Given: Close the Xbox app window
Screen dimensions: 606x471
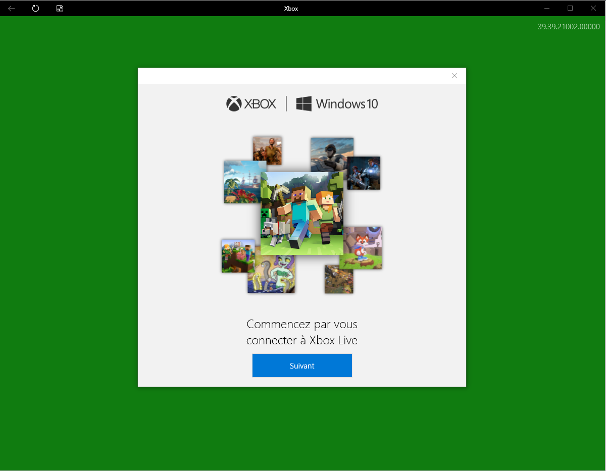Looking at the screenshot, I should click(593, 8).
